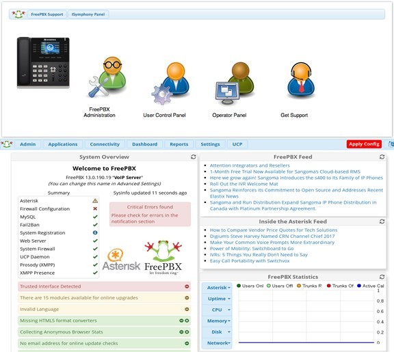Open the Applications menu
394x352 pixels.
63,144
